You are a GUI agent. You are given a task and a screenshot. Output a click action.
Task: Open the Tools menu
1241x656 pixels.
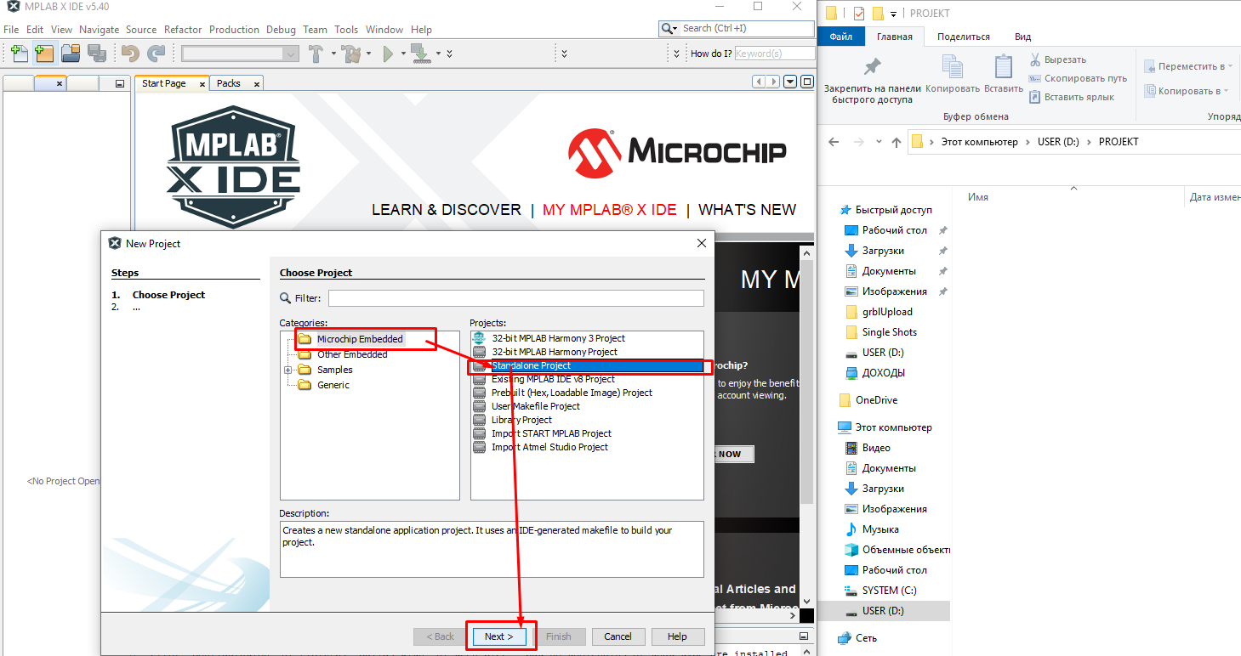(346, 29)
